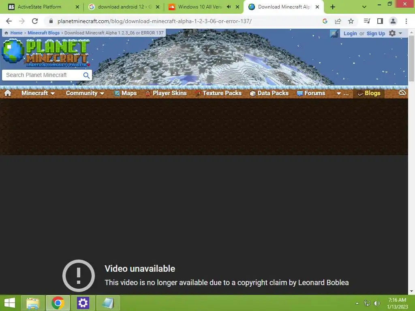Click the Planet Minecraft logo
Screen dimensions: 415x311
pyautogui.click(x=46, y=52)
